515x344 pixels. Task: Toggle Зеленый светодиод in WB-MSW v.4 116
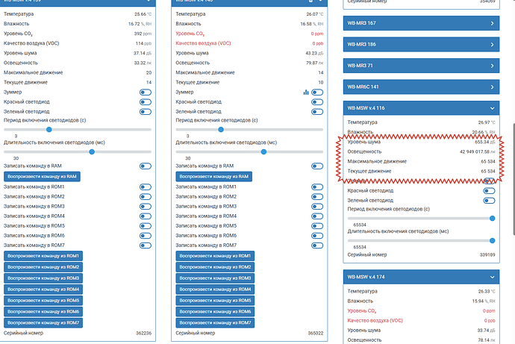click(x=489, y=201)
